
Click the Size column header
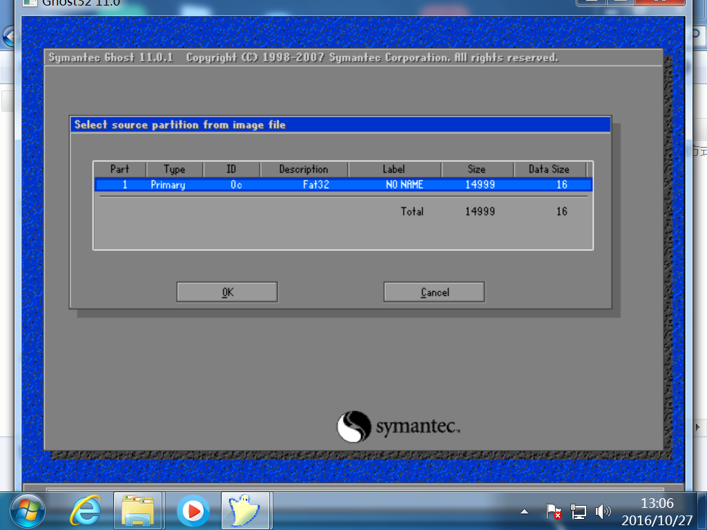(477, 169)
